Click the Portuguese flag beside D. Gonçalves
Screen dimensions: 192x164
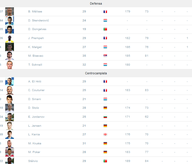tap(105, 29)
